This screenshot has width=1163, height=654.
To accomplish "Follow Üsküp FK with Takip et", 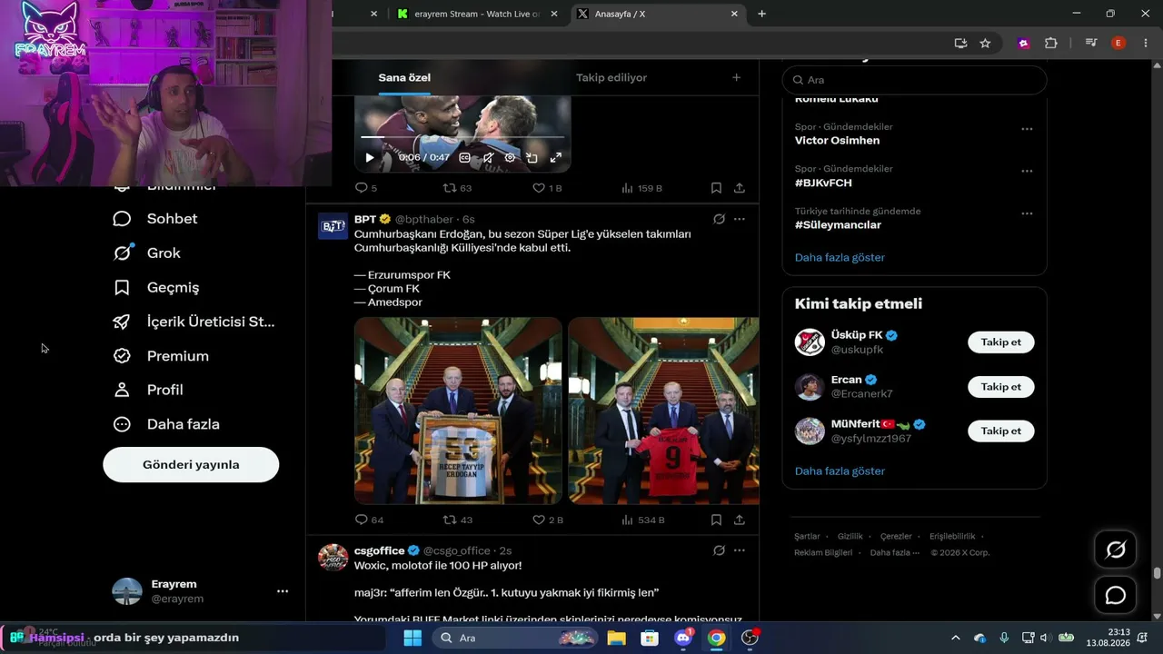I will click(1001, 342).
